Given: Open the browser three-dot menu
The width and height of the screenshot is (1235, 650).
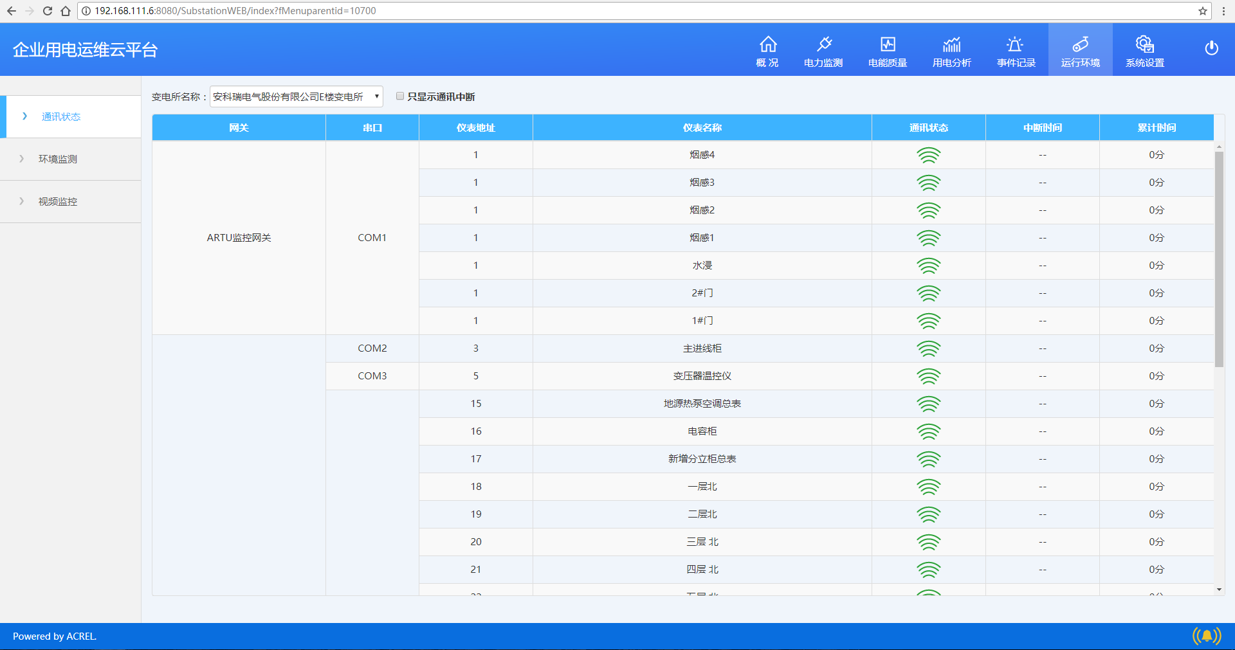Looking at the screenshot, I should click(x=1223, y=11).
